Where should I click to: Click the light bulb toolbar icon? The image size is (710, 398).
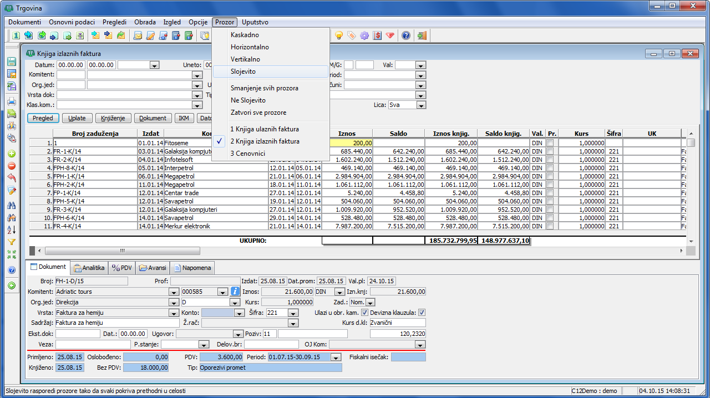point(338,35)
